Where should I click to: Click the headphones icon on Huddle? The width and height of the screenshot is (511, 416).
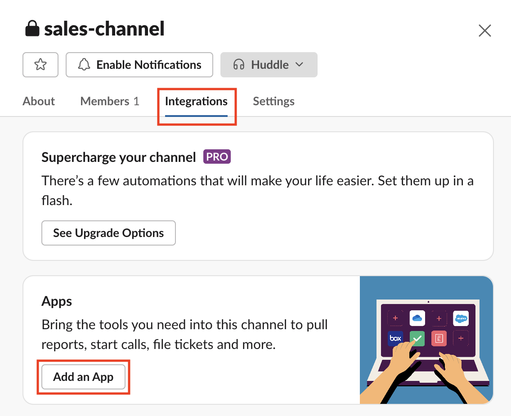coord(239,65)
